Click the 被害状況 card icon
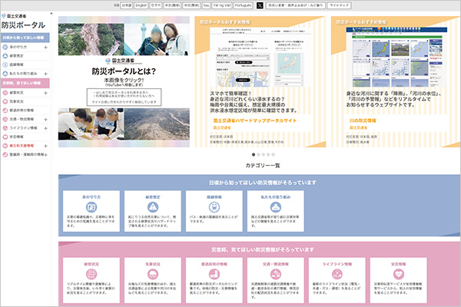Screen dimensions: 461x307 [x=91, y=274]
